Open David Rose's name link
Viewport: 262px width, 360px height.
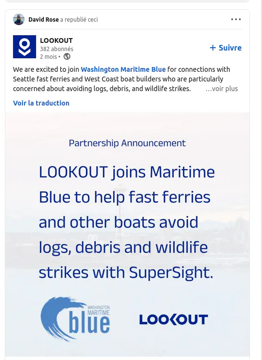(43, 19)
